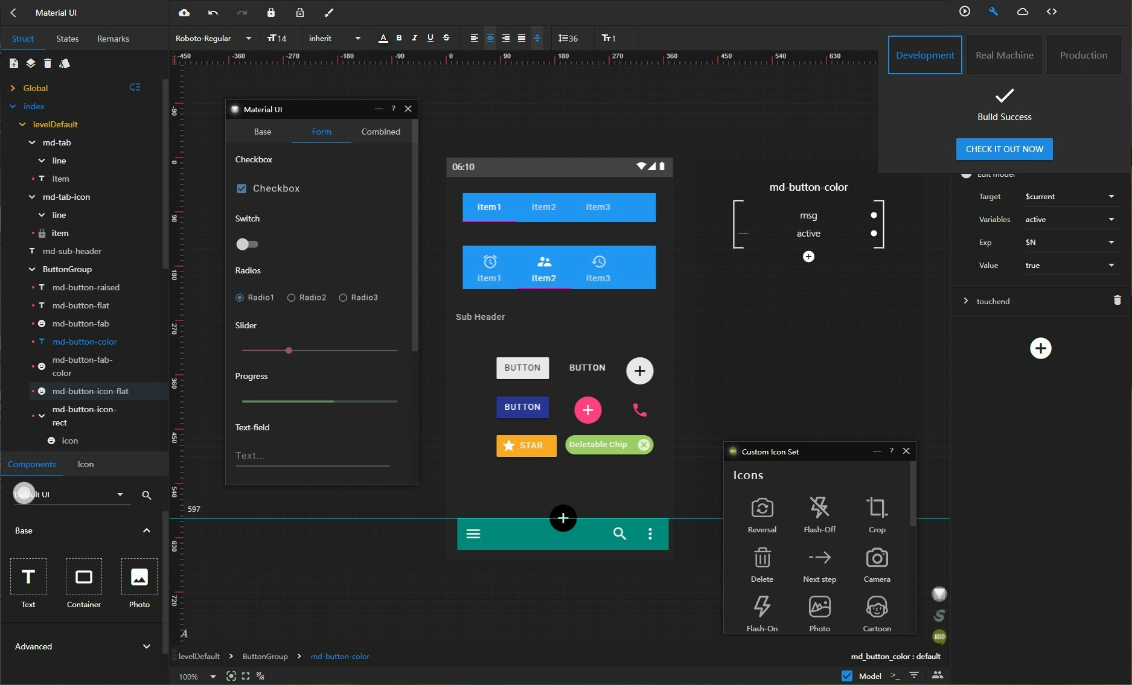Click ButtonGroup in the breadcrumb path
The width and height of the screenshot is (1132, 685).
265,656
